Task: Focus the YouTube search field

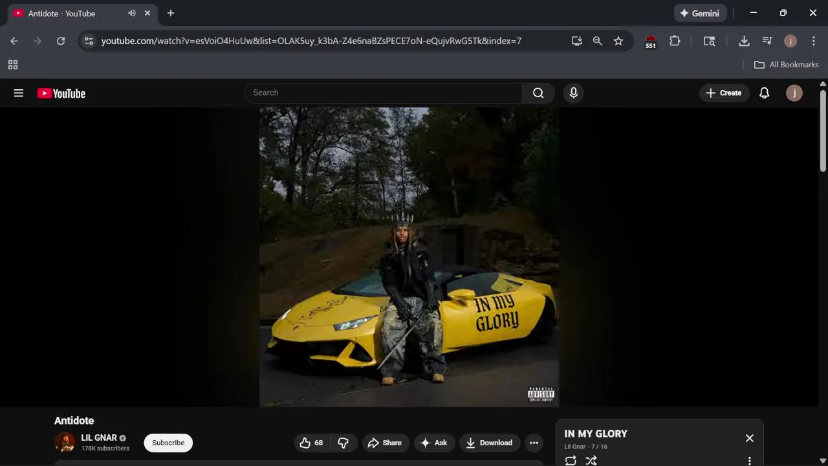Action: pos(383,93)
